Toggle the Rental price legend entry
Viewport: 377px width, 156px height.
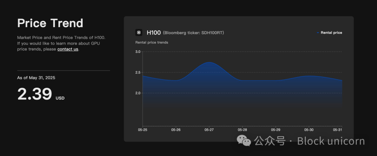tap(330, 33)
